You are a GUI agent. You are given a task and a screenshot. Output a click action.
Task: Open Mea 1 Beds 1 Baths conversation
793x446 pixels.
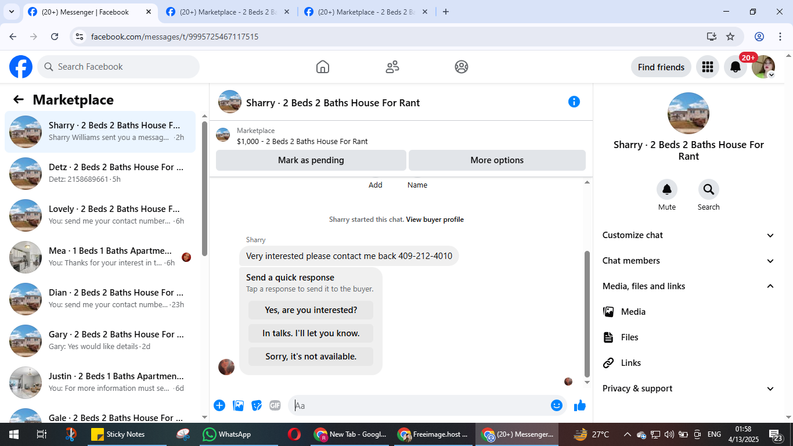coord(100,257)
